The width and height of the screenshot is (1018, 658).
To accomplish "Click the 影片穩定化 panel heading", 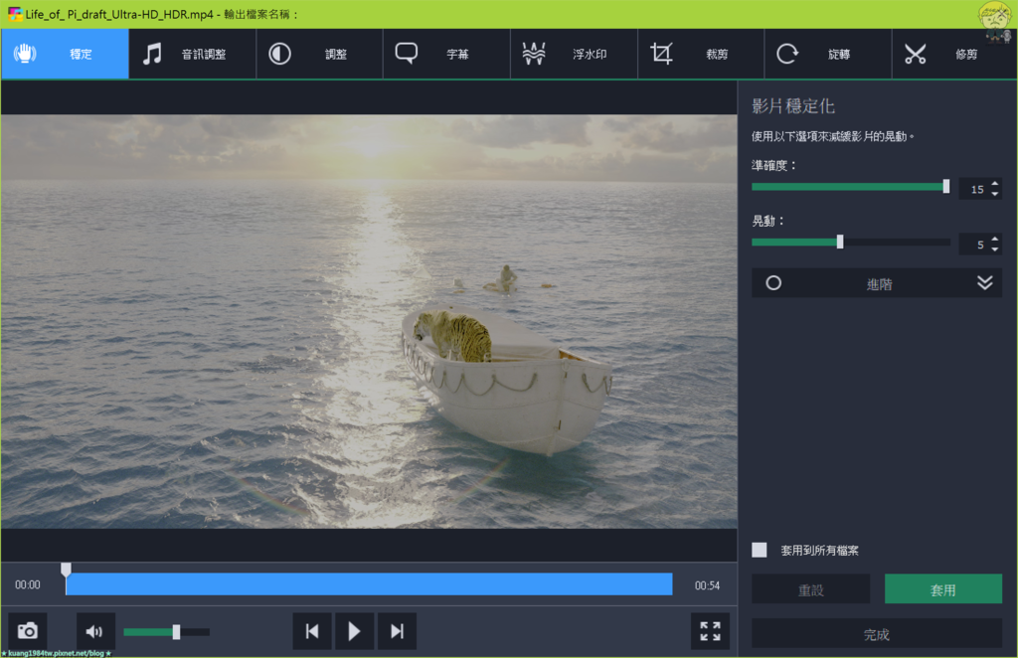I will 792,105.
